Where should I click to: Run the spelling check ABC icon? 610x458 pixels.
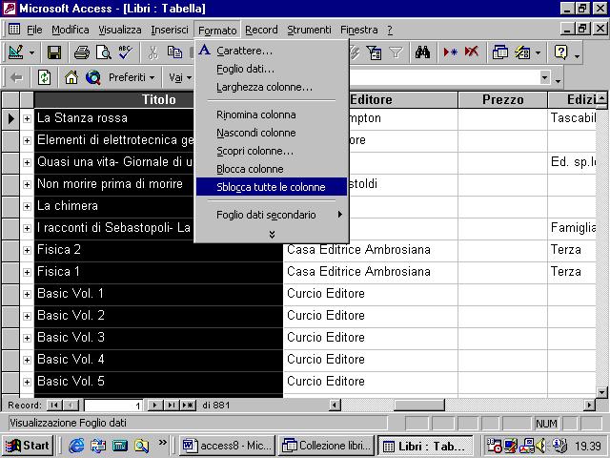126,52
